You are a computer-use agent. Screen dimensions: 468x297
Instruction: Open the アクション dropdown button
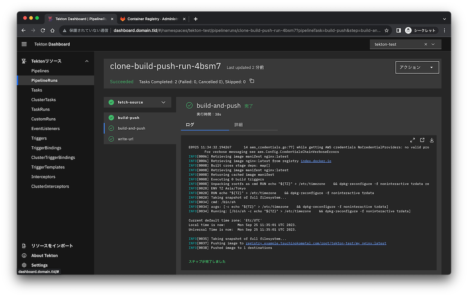(x=417, y=67)
